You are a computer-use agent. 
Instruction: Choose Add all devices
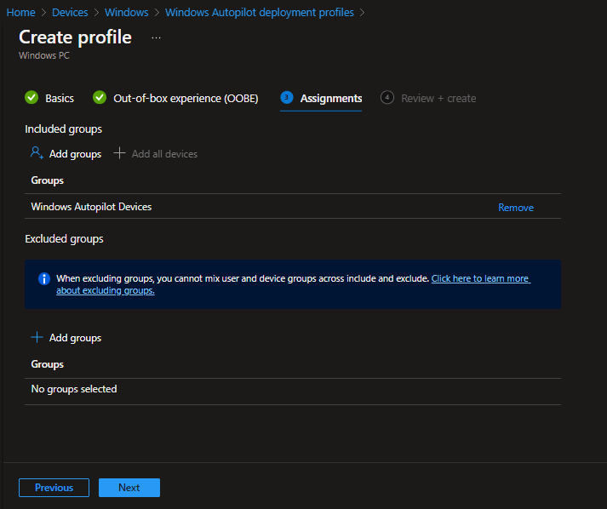pyautogui.click(x=164, y=154)
